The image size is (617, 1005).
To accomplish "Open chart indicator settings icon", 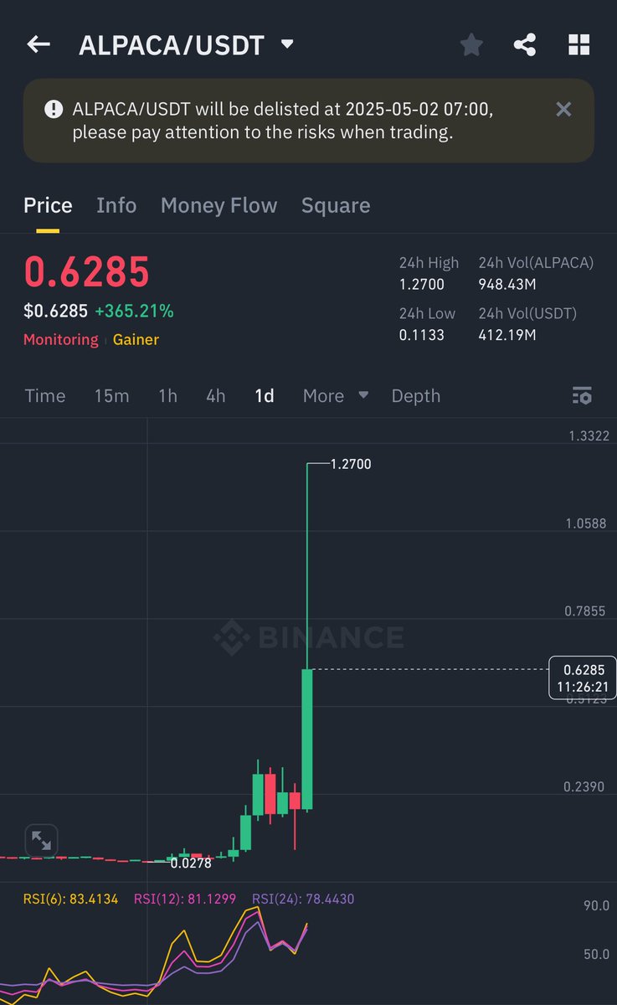I will point(582,395).
